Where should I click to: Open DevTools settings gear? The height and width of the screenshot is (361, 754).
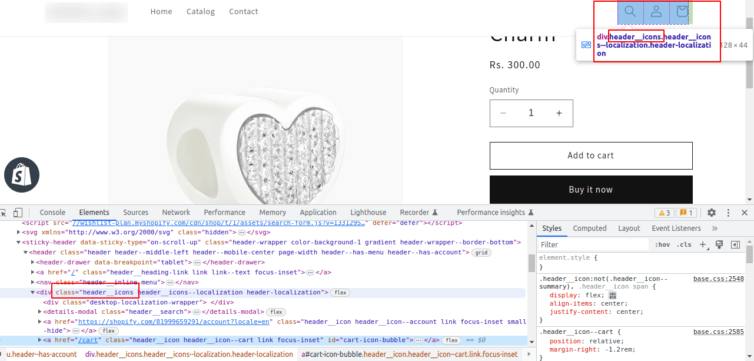pyautogui.click(x=711, y=213)
